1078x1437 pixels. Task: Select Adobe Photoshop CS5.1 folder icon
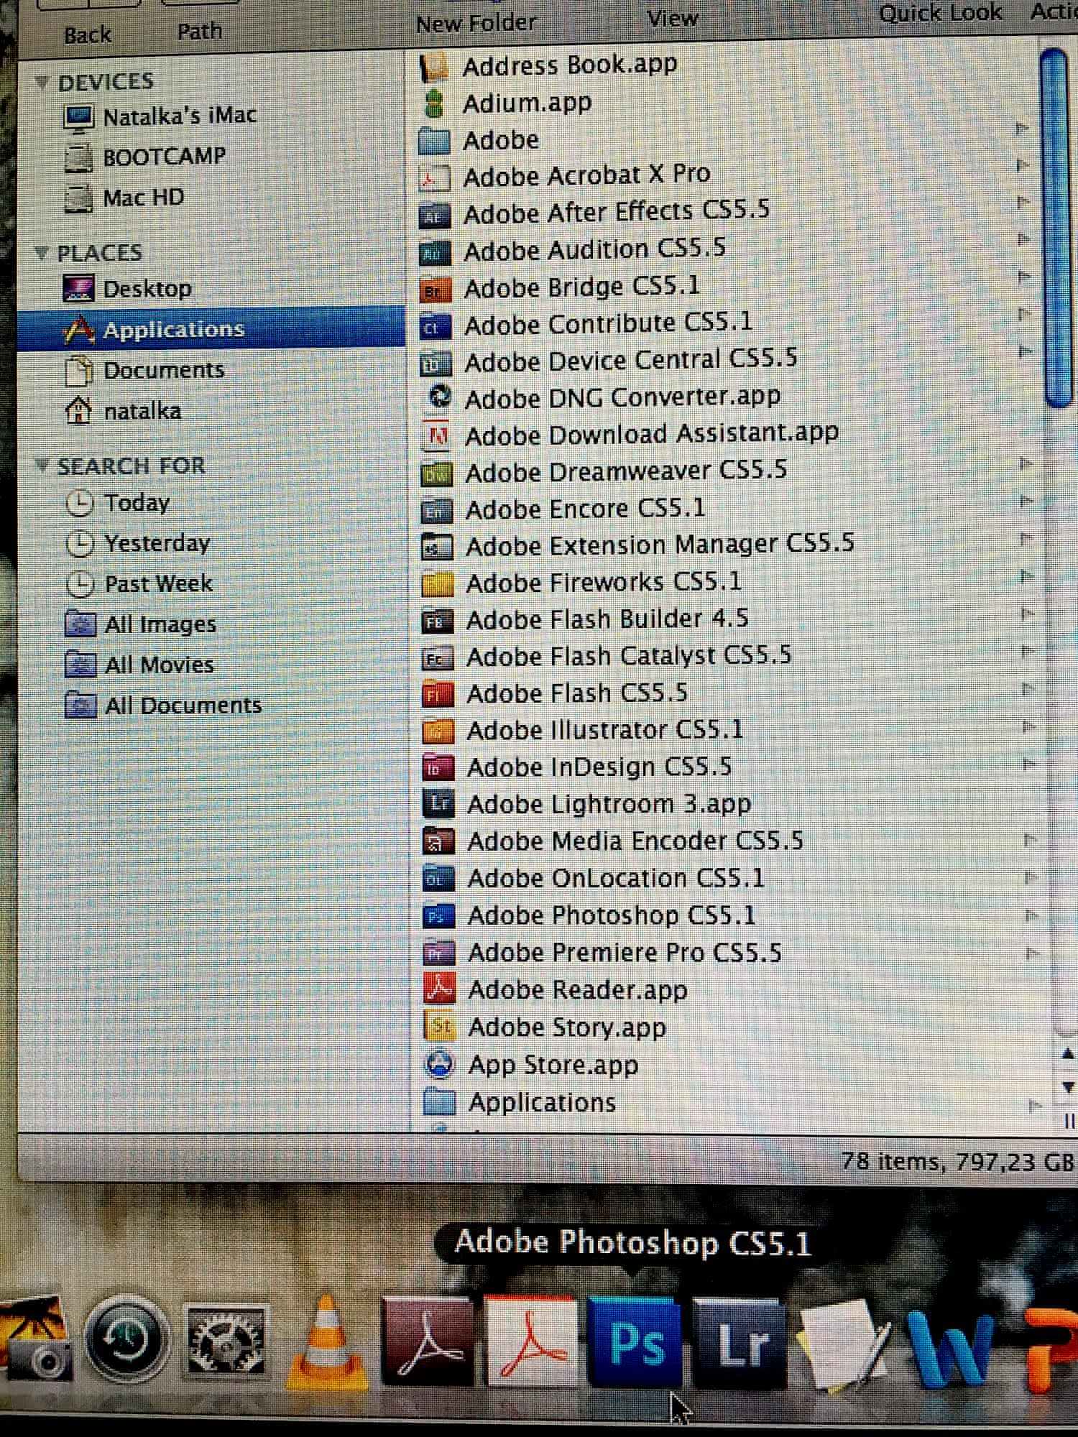[438, 916]
